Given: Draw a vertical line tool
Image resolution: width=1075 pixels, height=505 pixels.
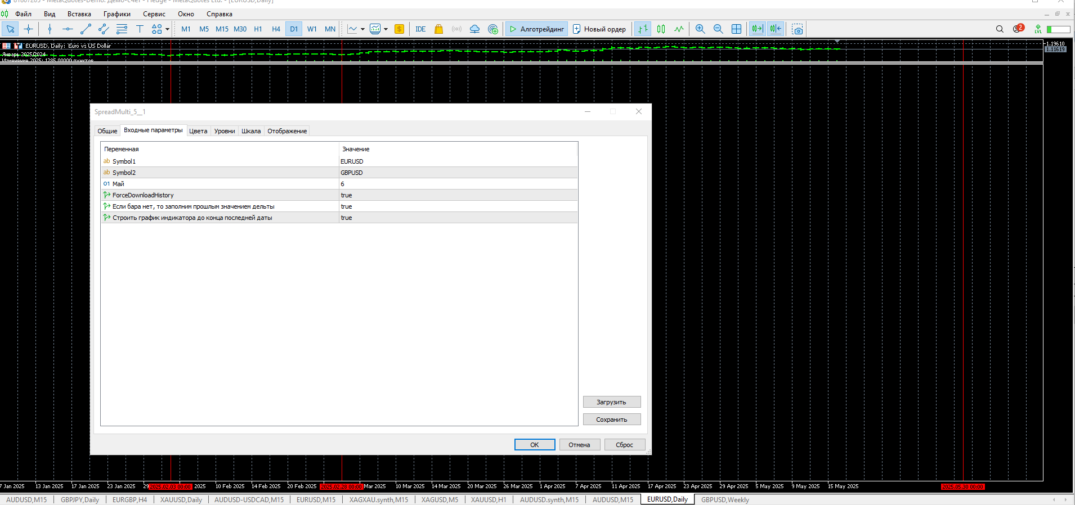Looking at the screenshot, I should pos(50,29).
